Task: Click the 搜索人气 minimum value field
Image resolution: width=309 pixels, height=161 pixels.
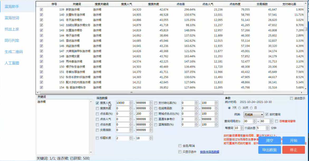Action: tap(122, 103)
